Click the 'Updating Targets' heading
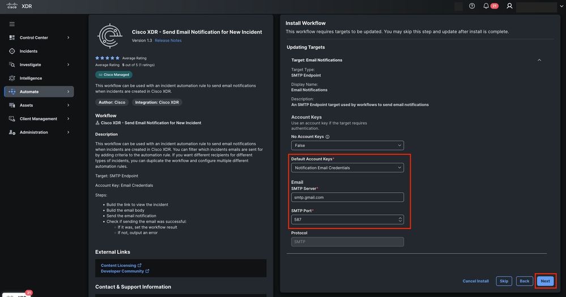 [x=306, y=48]
